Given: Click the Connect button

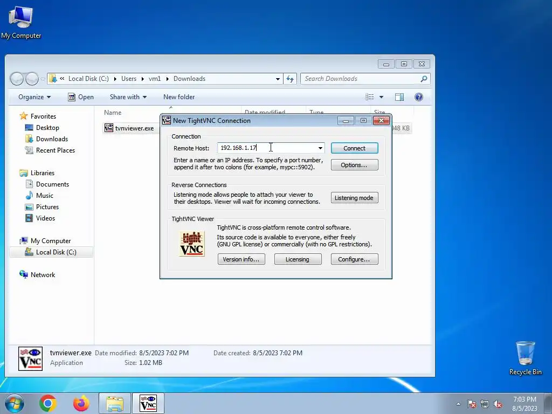Looking at the screenshot, I should point(355,148).
